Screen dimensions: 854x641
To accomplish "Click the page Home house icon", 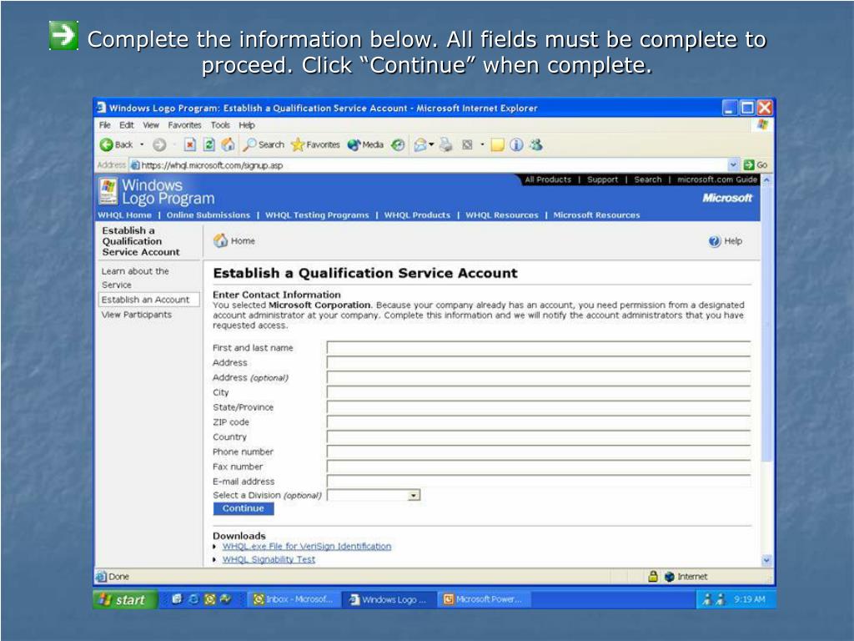I will click(220, 240).
